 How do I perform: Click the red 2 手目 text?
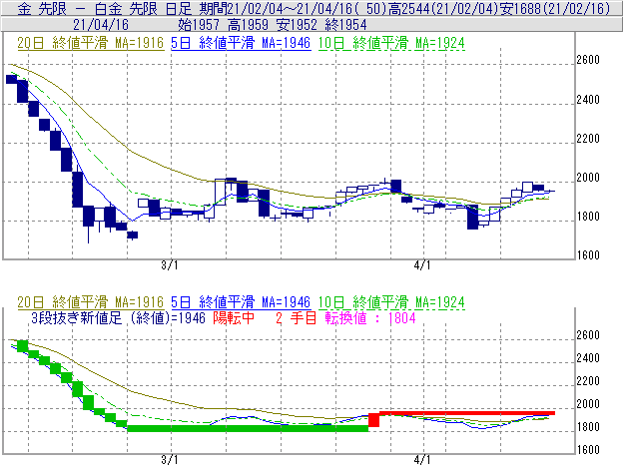click(296, 318)
